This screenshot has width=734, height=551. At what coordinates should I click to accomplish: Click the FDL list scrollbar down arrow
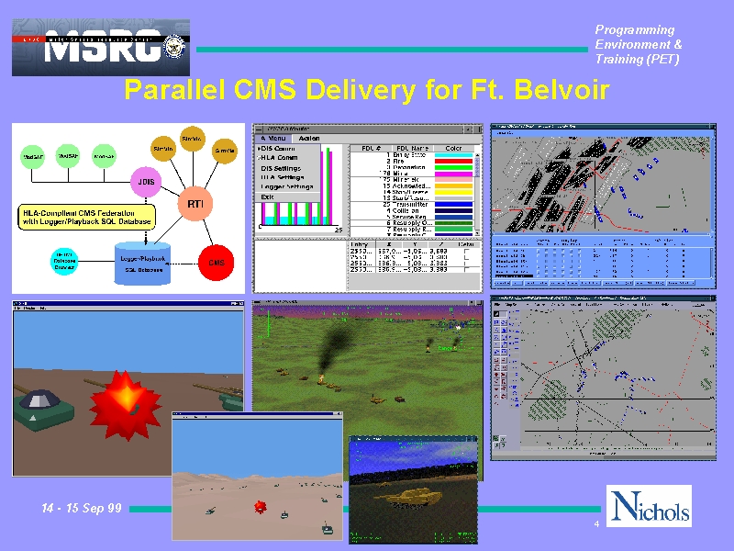point(477,233)
